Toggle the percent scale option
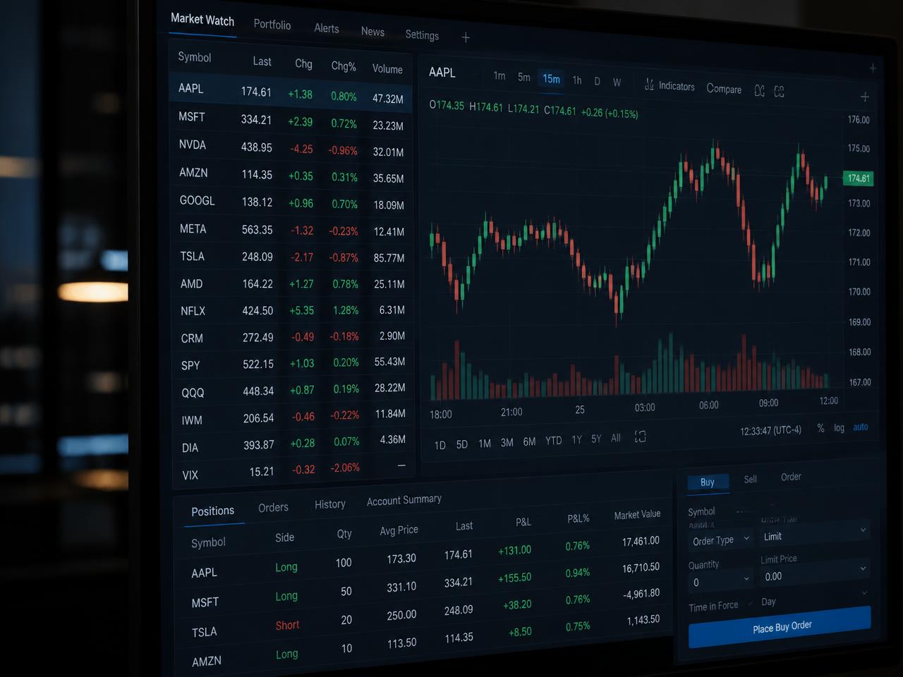903x677 pixels. point(820,428)
